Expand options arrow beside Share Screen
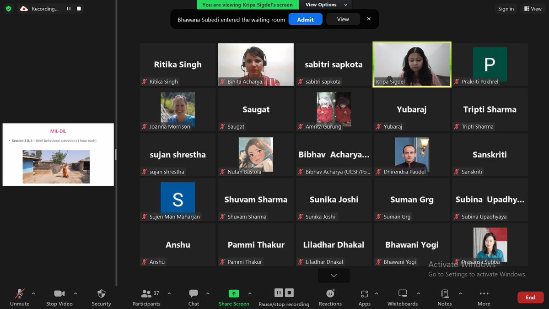 pos(250,293)
